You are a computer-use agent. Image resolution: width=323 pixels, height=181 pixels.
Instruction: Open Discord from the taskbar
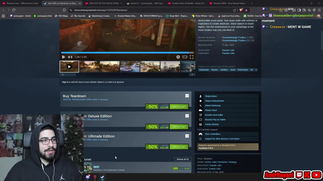click(x=88, y=177)
